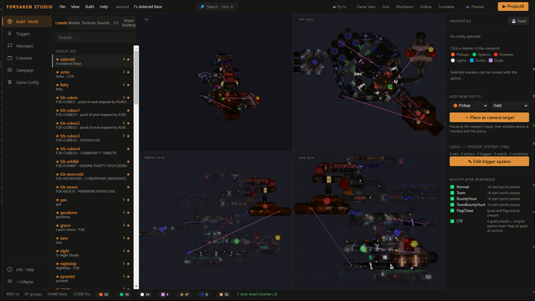Click the rocket icon next to Fly In

334,7
